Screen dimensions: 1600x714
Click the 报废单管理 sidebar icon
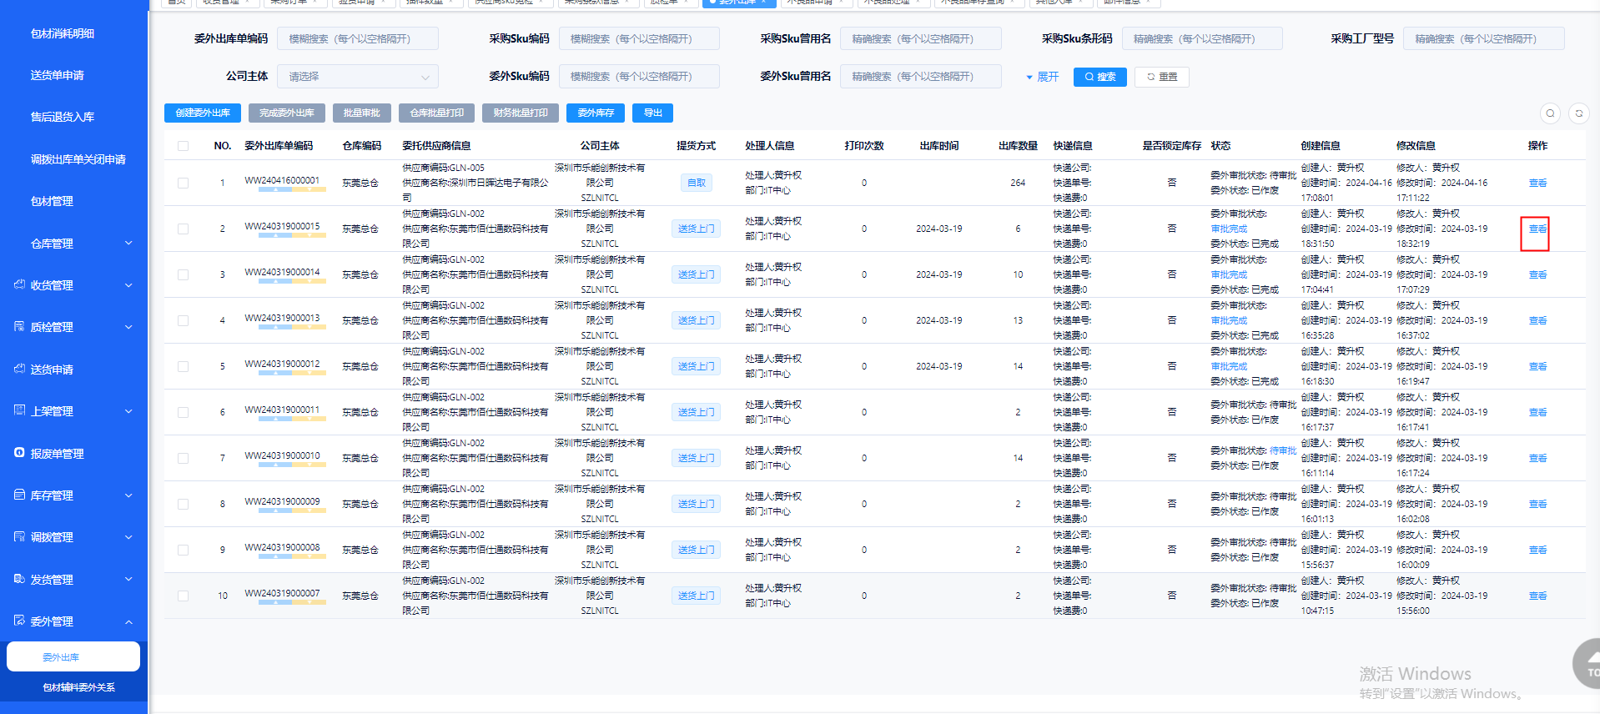click(x=19, y=453)
